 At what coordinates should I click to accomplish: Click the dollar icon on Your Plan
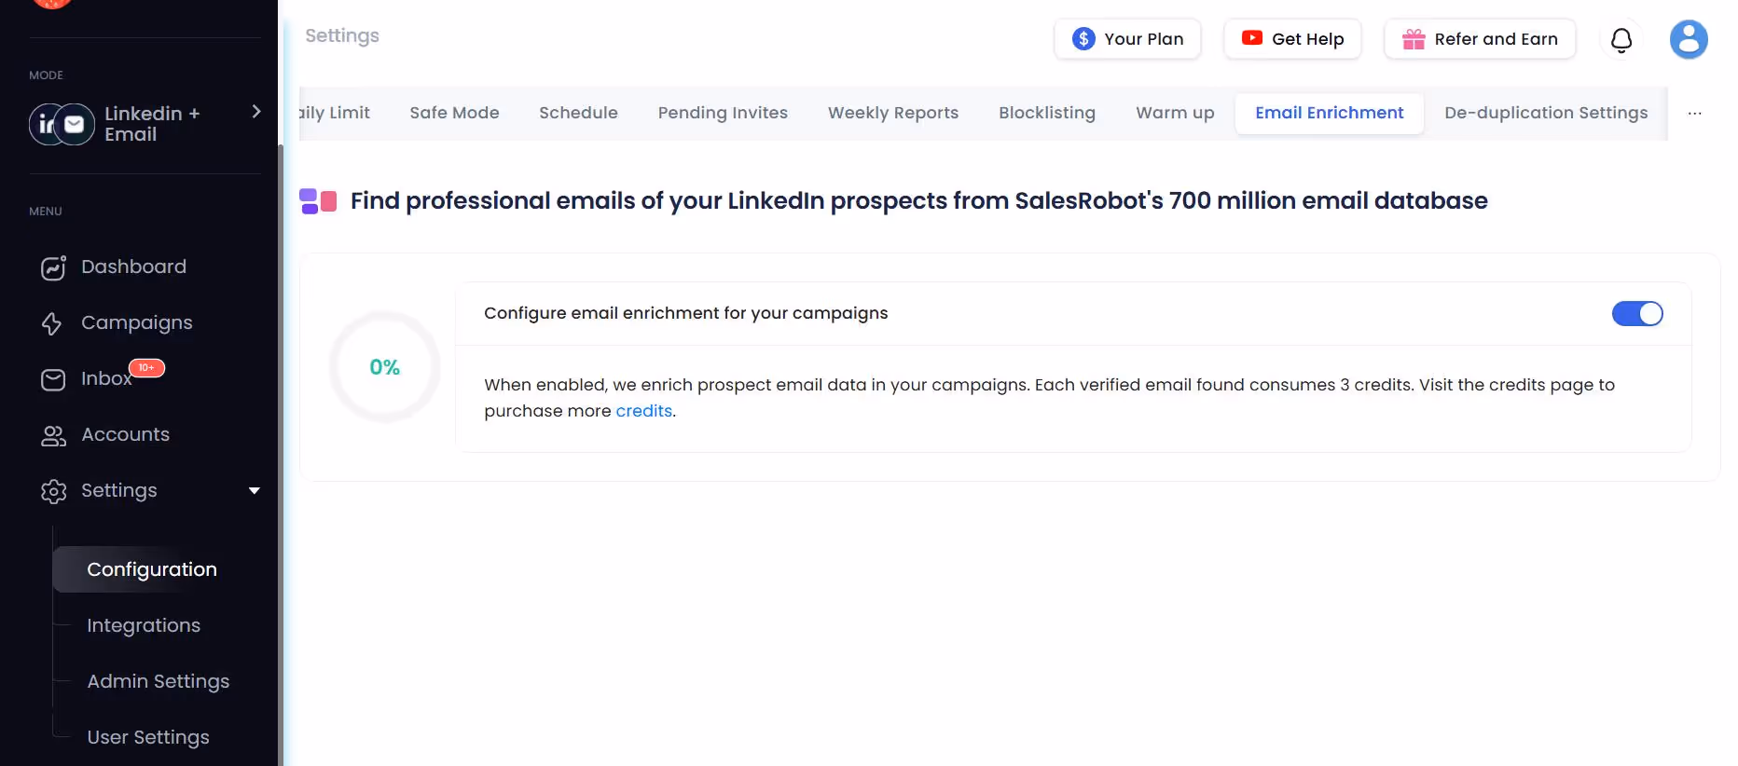point(1083,39)
